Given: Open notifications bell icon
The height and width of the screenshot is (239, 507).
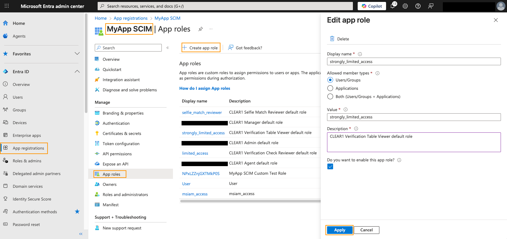Looking at the screenshot, I should coord(393,6).
